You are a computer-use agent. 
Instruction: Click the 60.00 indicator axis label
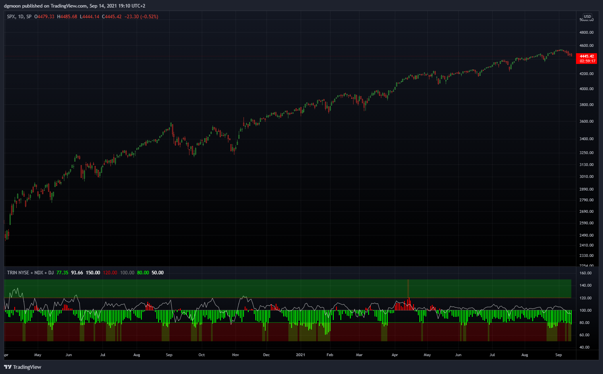coord(584,335)
